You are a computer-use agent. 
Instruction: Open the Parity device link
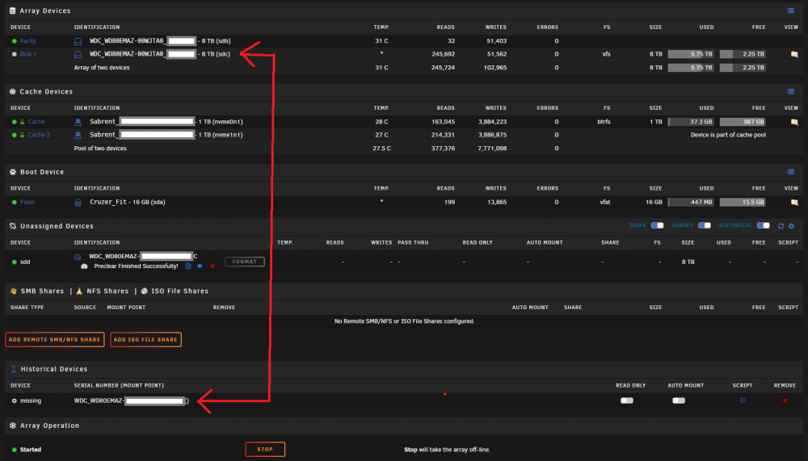click(27, 41)
